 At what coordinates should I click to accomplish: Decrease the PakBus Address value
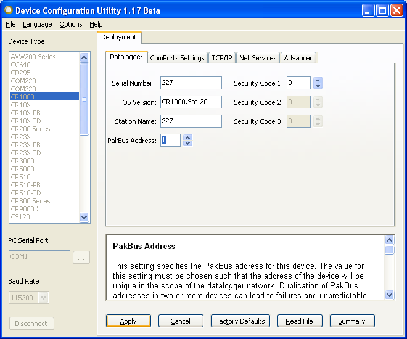(188, 144)
